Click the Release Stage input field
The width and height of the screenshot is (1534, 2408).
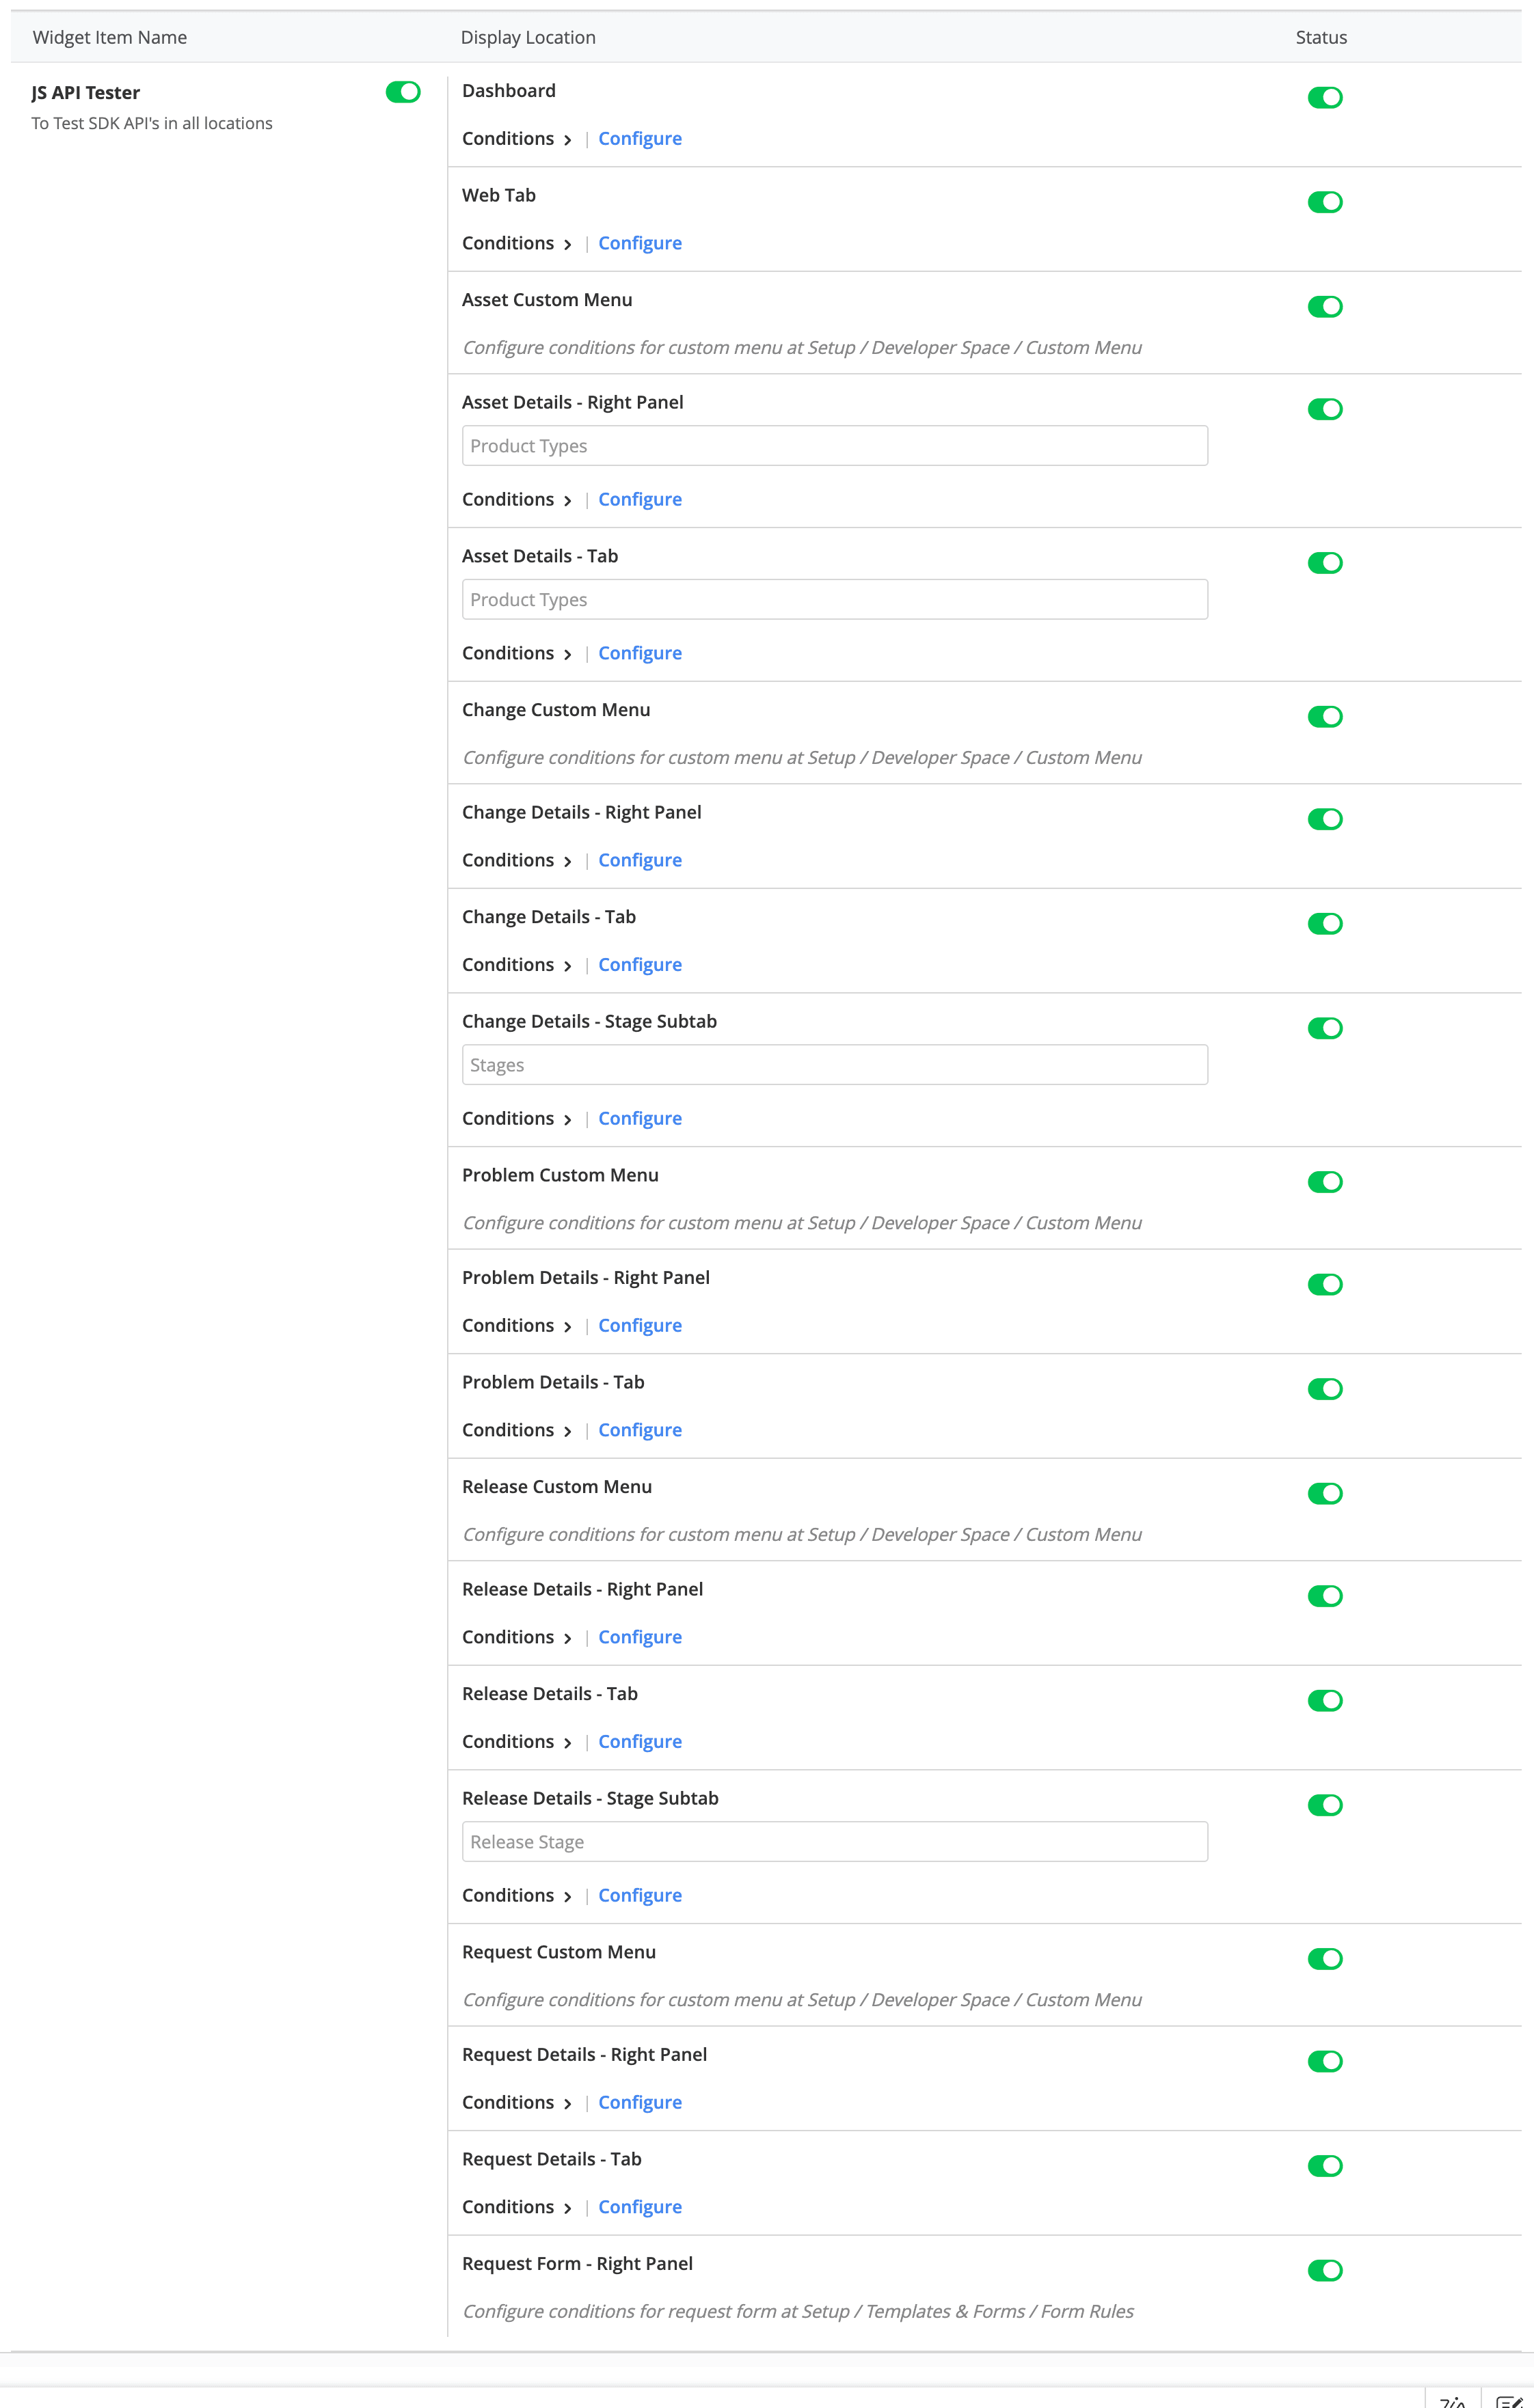(835, 1842)
